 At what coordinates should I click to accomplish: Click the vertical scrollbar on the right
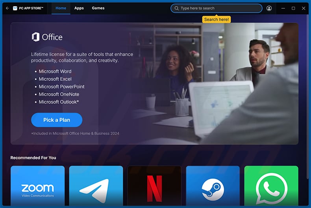pos(307,97)
